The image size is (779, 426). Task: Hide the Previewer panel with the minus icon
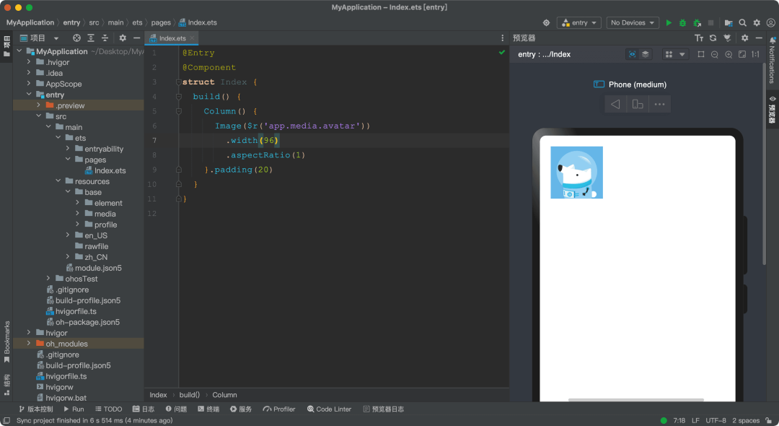[759, 38]
